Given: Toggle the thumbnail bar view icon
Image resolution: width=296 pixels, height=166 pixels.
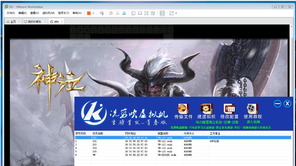Looking at the screenshot, I should click(140, 13).
